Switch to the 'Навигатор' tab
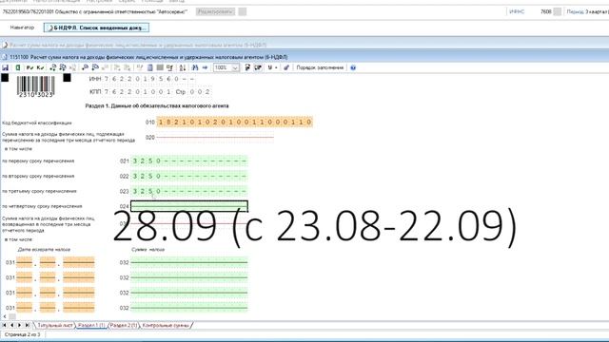609x342 pixels. pos(22,28)
